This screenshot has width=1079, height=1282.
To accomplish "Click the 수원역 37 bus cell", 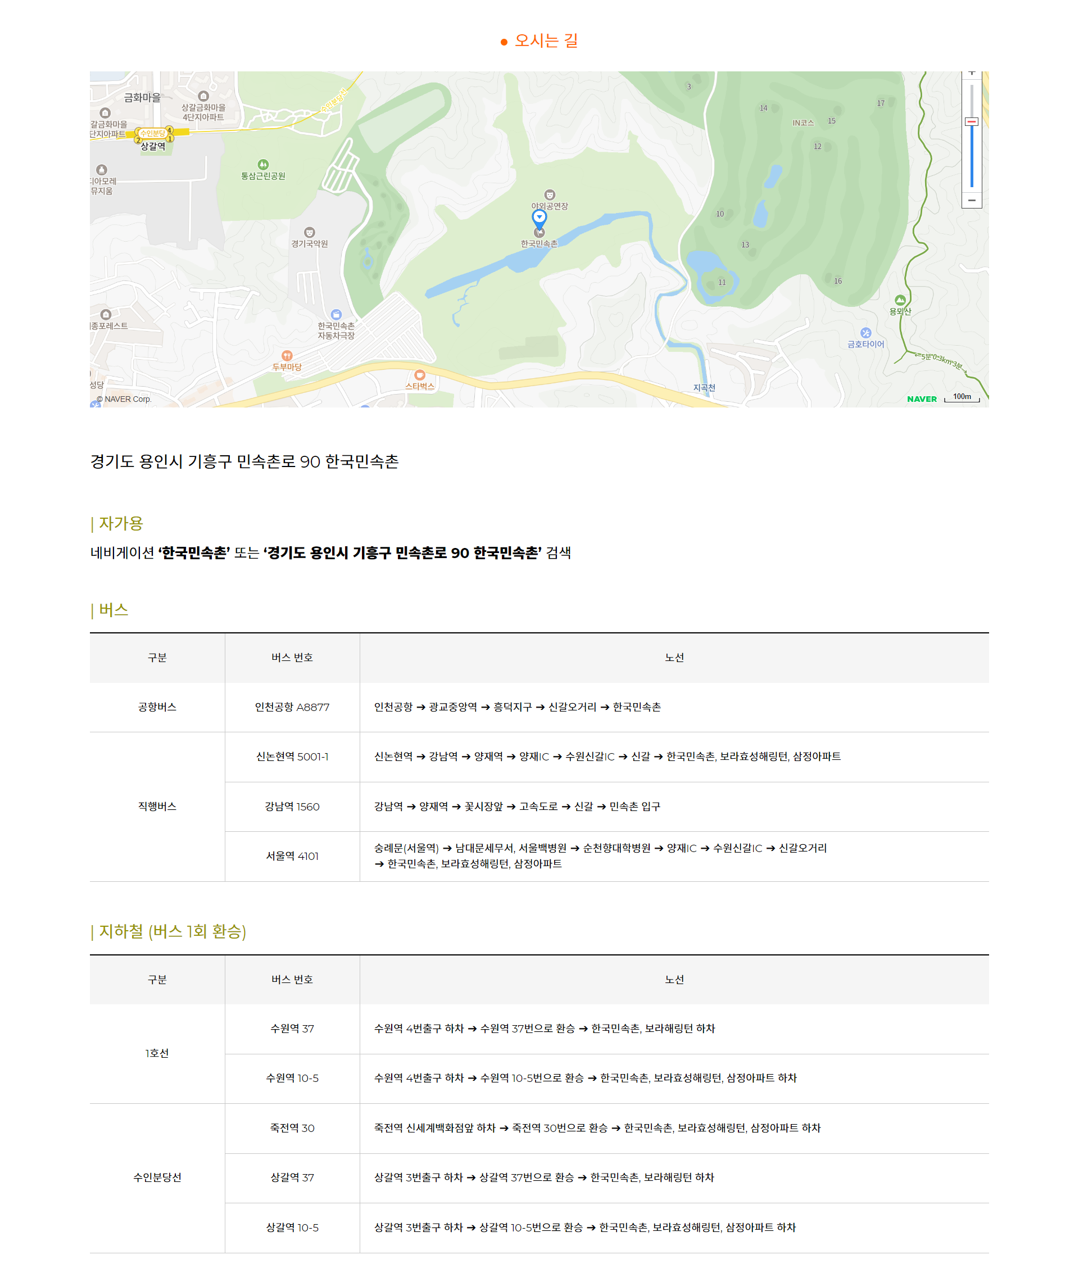I will [x=292, y=1029].
